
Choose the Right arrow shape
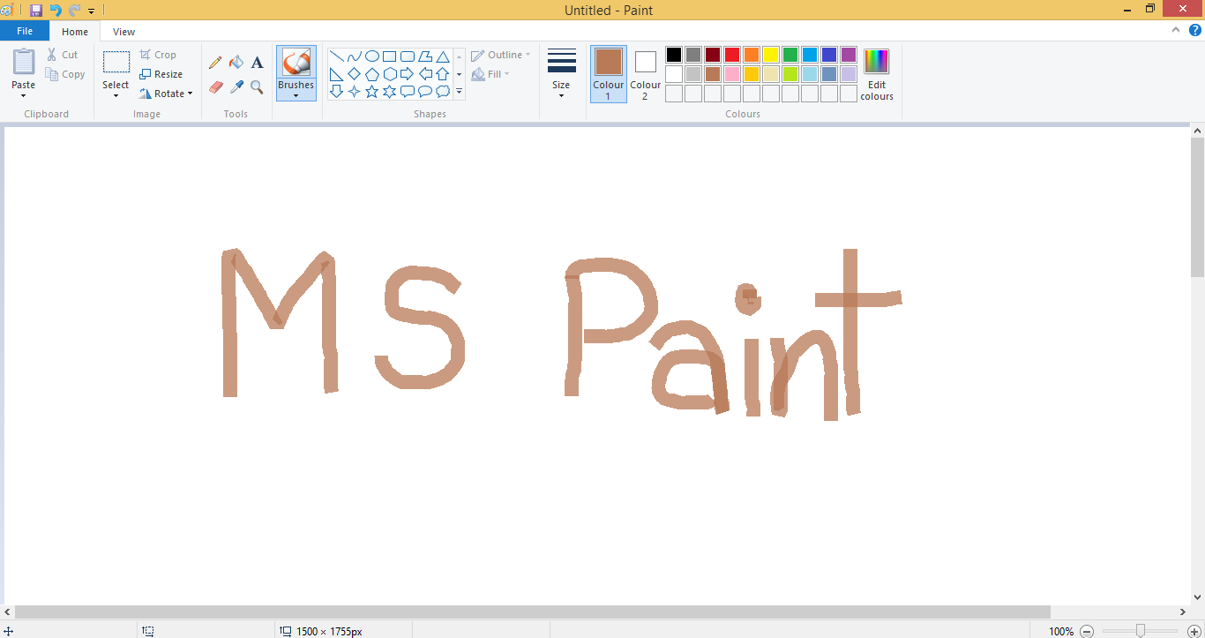click(x=408, y=74)
